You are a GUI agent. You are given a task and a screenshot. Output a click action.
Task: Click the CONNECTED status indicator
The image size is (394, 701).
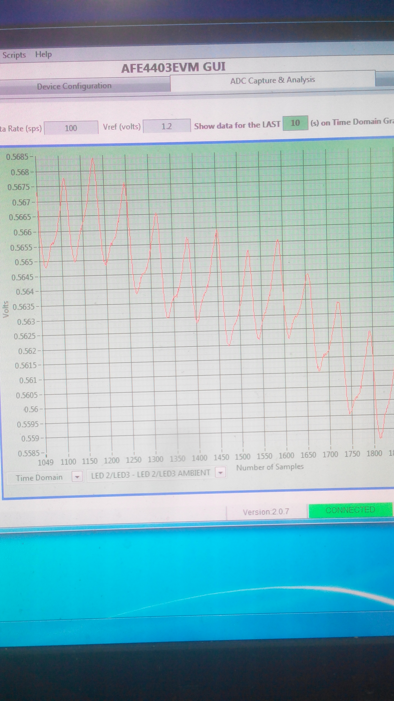pyautogui.click(x=350, y=510)
